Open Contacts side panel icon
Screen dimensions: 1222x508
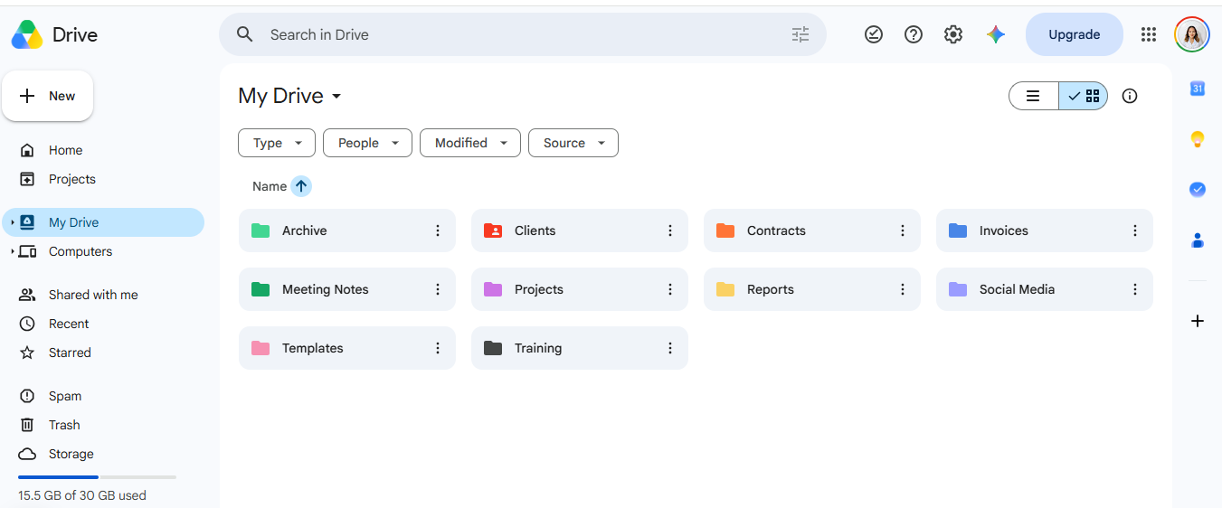click(x=1198, y=240)
